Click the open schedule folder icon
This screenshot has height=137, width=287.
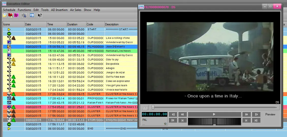click(x=4, y=15)
